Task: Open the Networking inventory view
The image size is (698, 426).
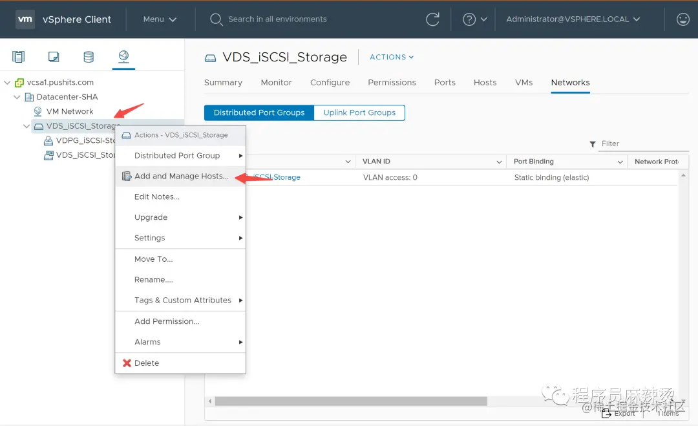Action: point(123,56)
